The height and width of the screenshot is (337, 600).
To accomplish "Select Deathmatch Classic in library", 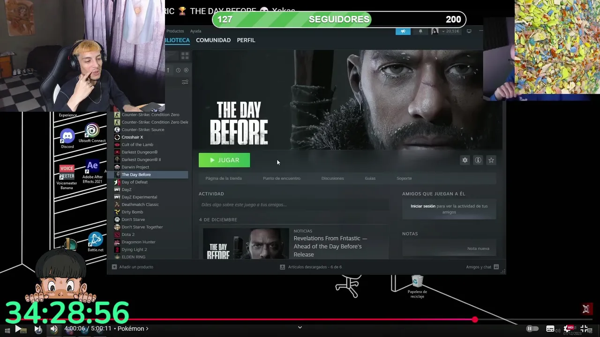I will (140, 205).
